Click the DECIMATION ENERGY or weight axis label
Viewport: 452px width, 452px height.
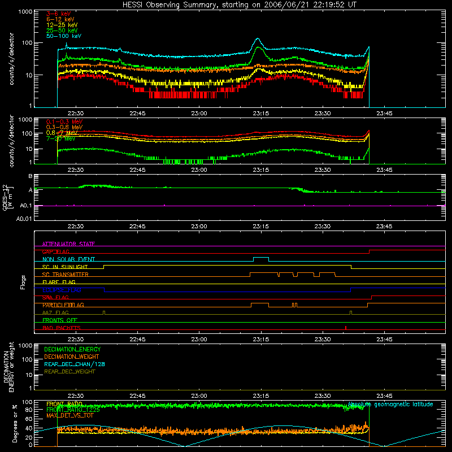[x=8, y=367]
